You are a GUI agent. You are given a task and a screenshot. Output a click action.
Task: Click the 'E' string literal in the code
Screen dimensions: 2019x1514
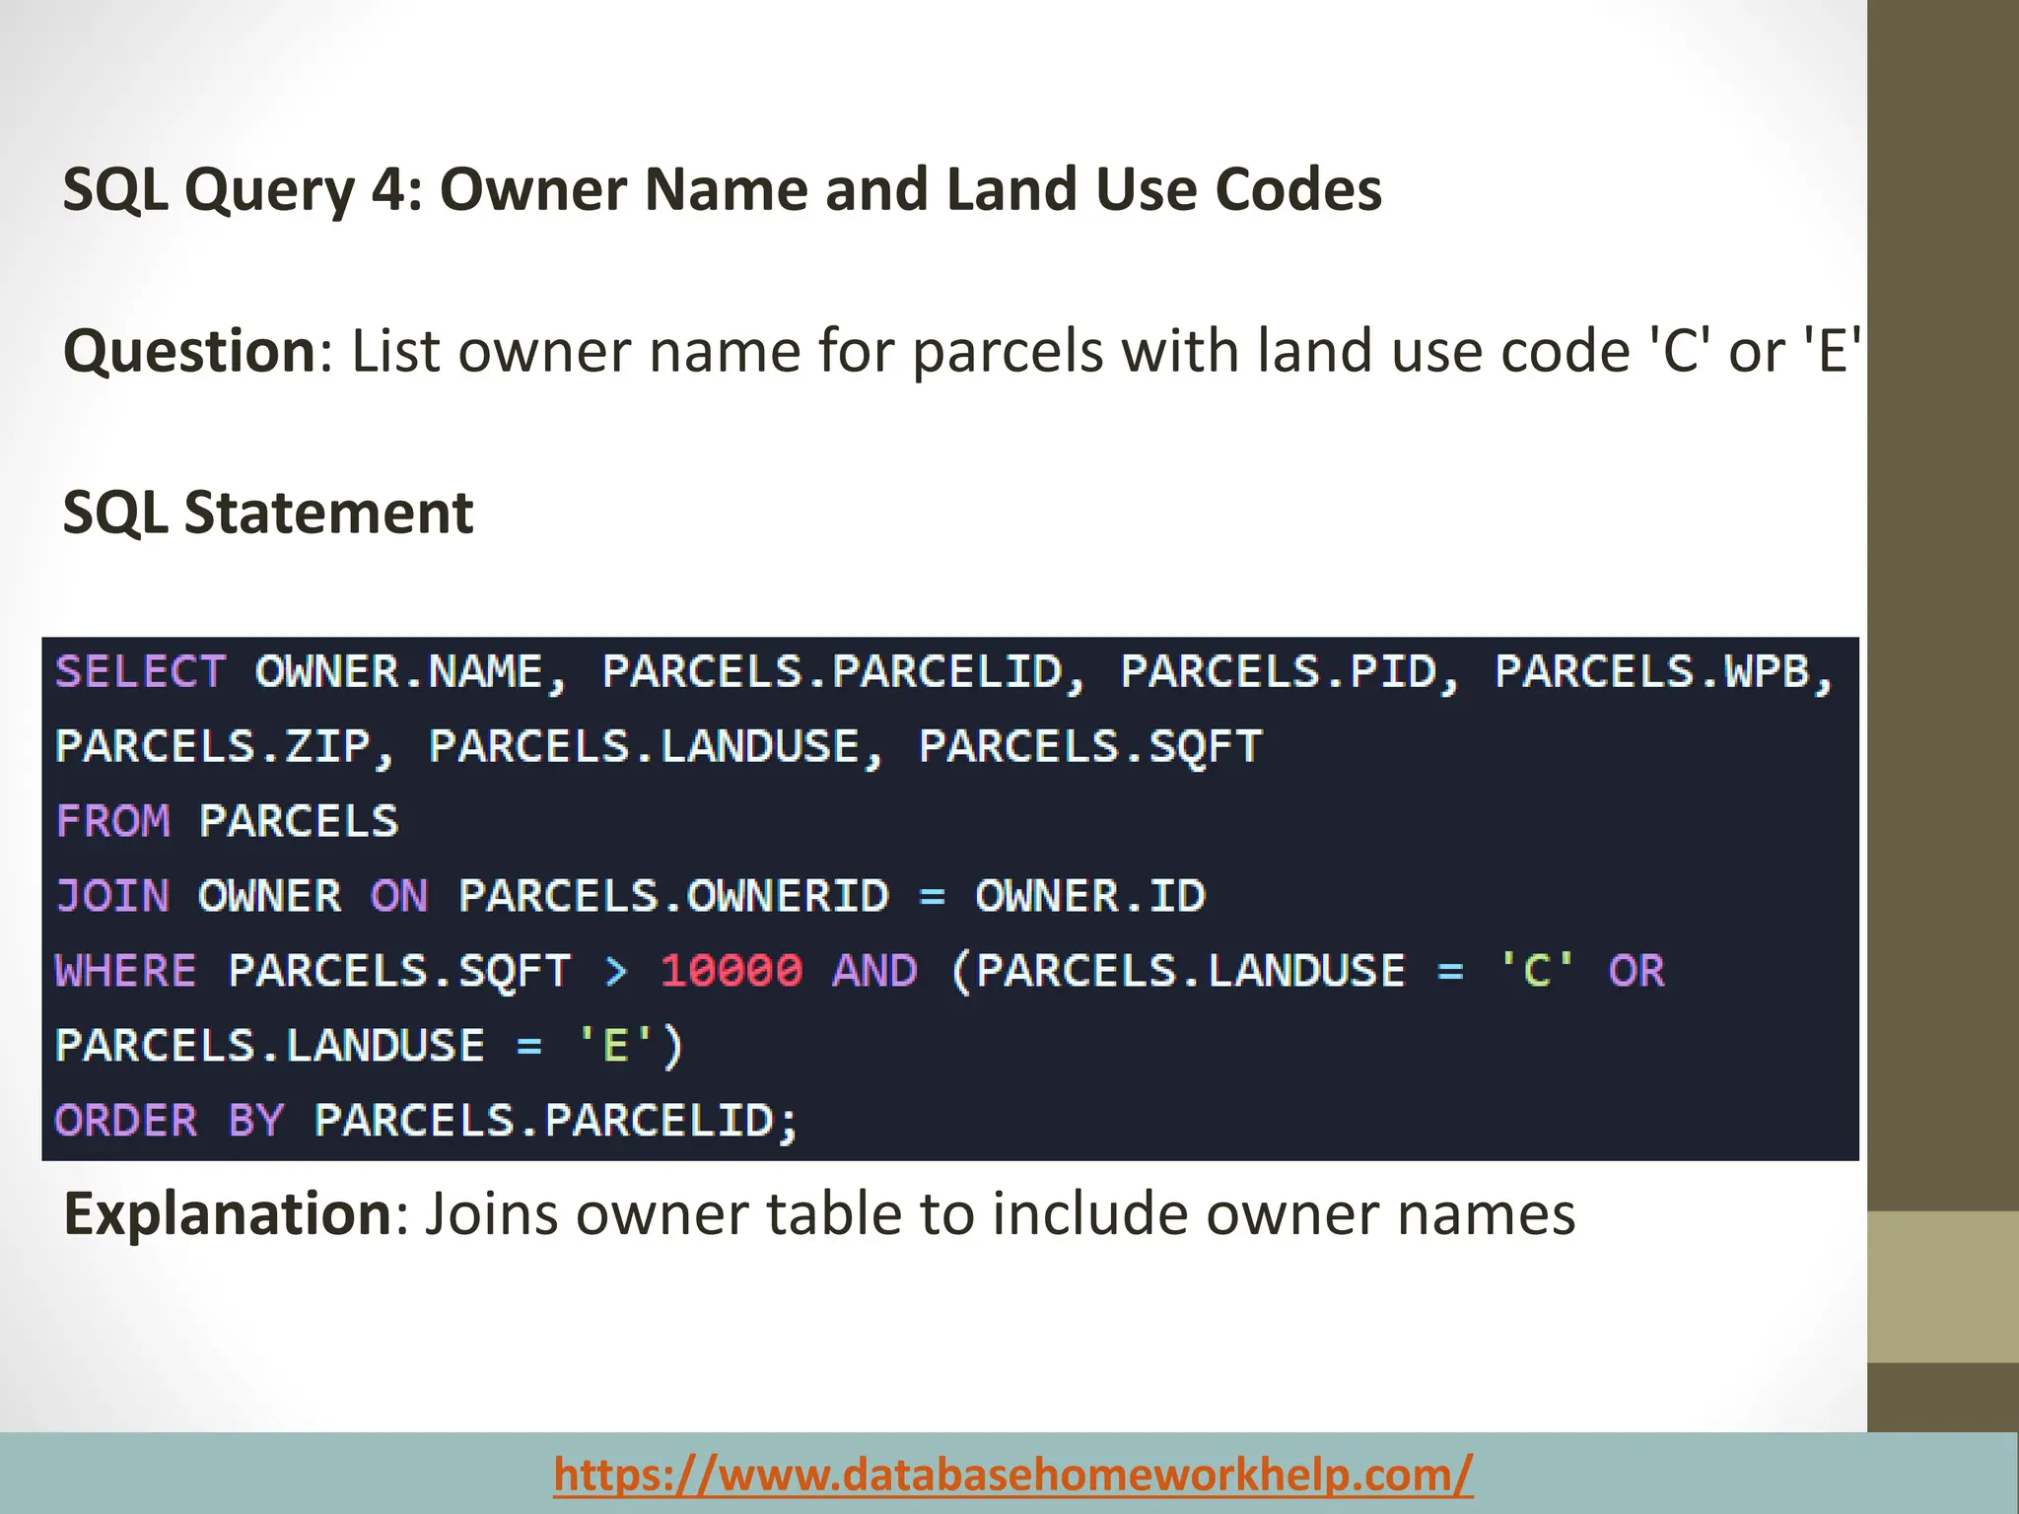tap(615, 1046)
